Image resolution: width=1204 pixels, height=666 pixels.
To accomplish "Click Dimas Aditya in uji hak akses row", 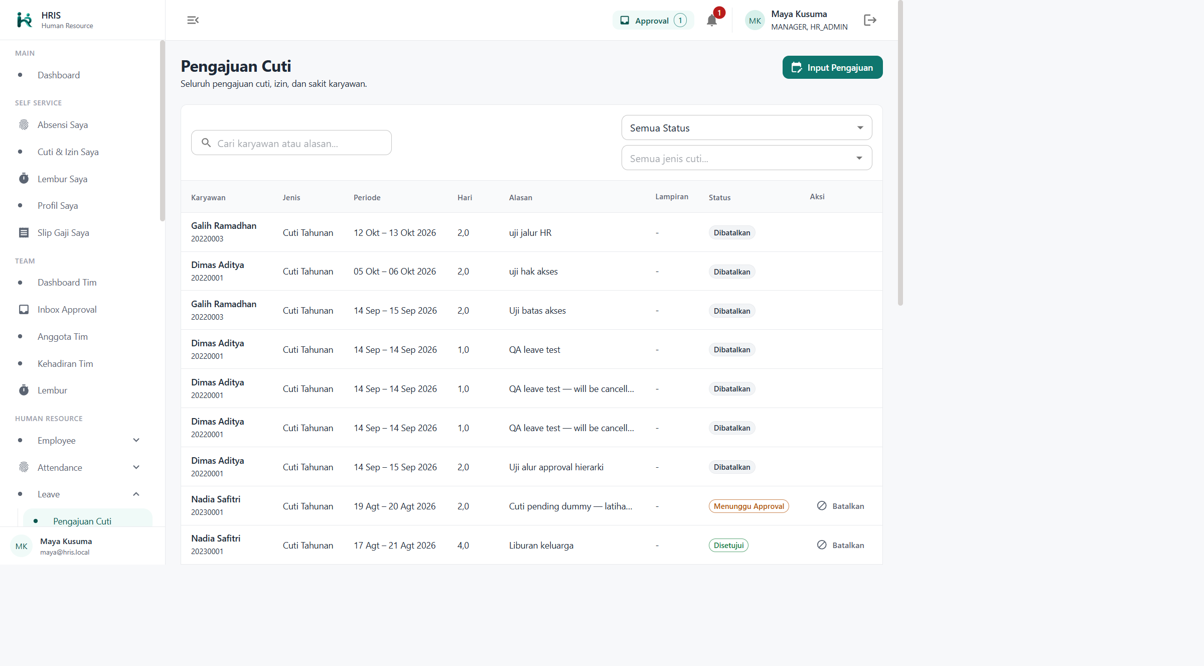I will (x=217, y=265).
